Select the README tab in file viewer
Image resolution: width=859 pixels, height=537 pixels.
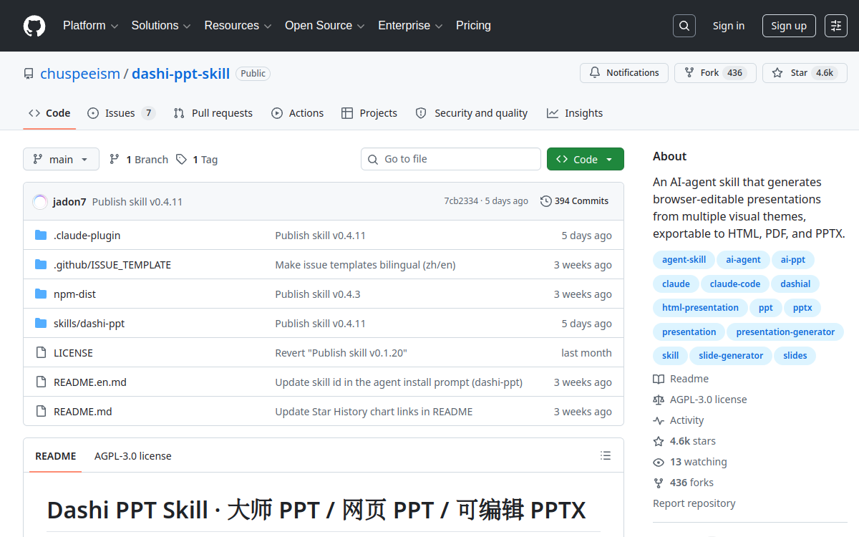pos(55,456)
